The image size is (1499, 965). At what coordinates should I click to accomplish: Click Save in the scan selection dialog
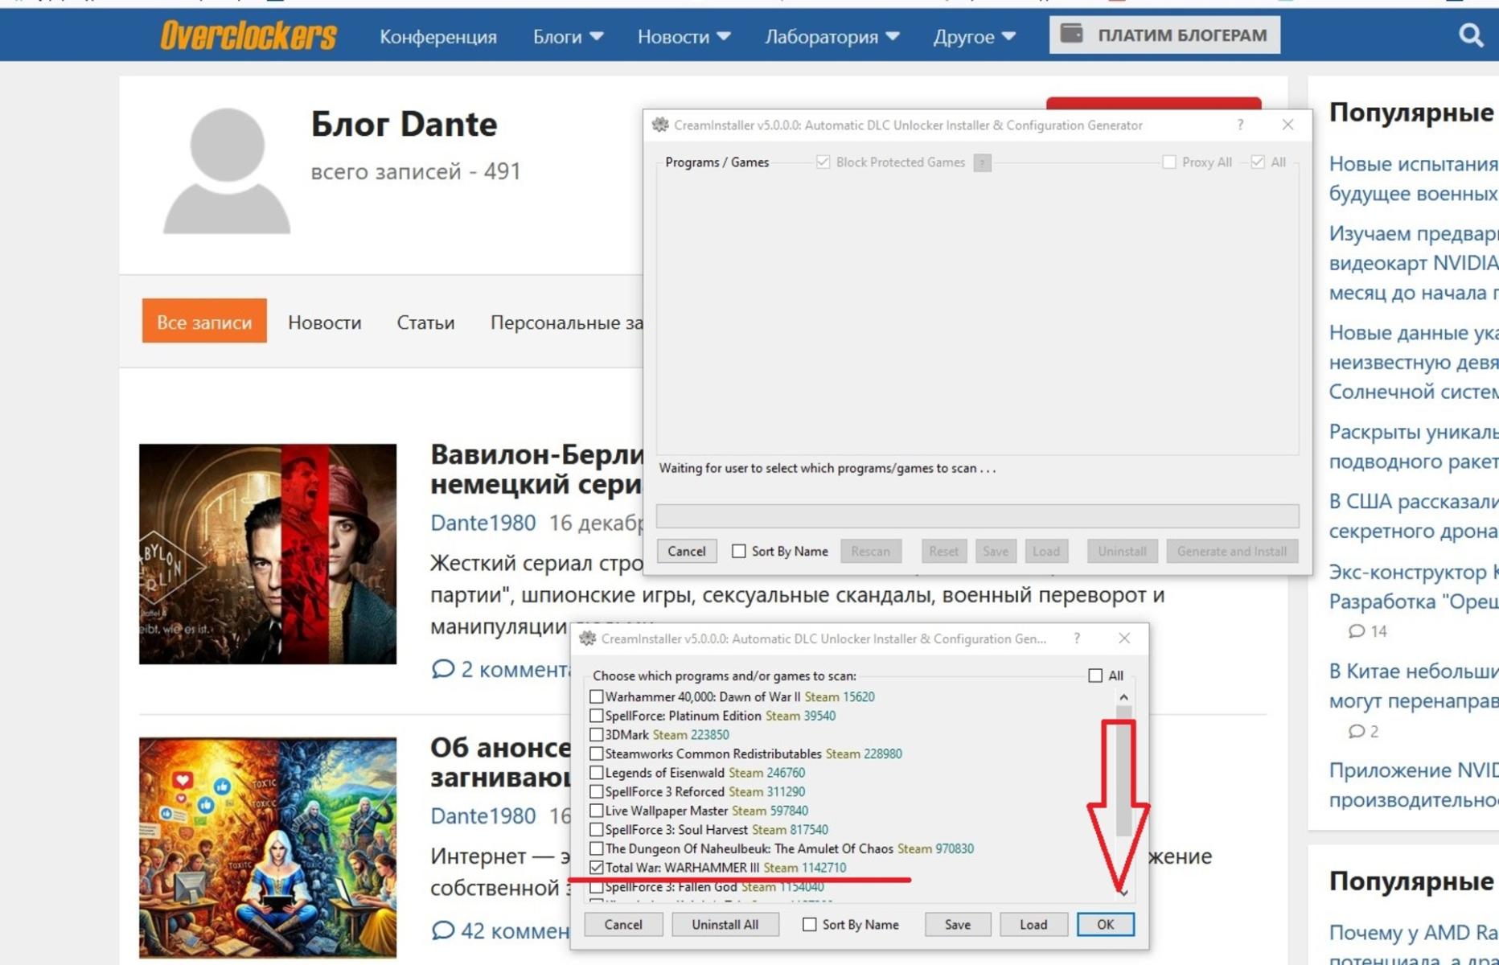pyautogui.click(x=957, y=925)
